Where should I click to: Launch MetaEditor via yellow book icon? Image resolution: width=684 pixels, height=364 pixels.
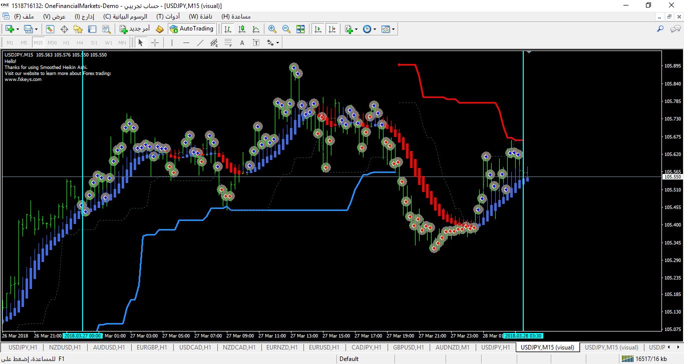click(x=160, y=29)
